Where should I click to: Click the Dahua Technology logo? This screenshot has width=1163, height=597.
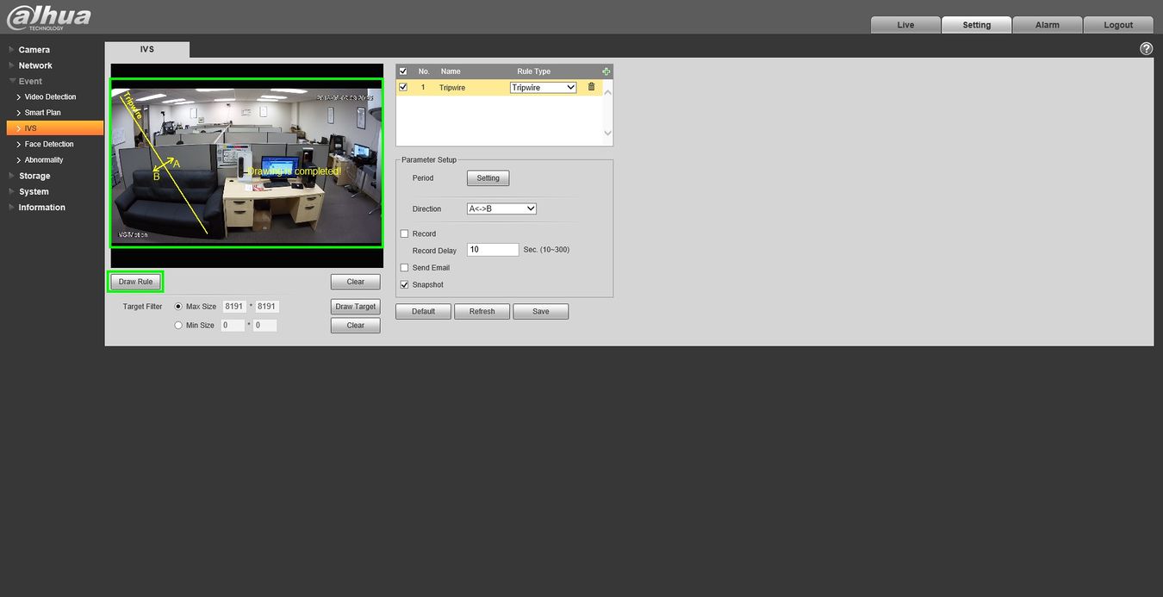[x=48, y=17]
